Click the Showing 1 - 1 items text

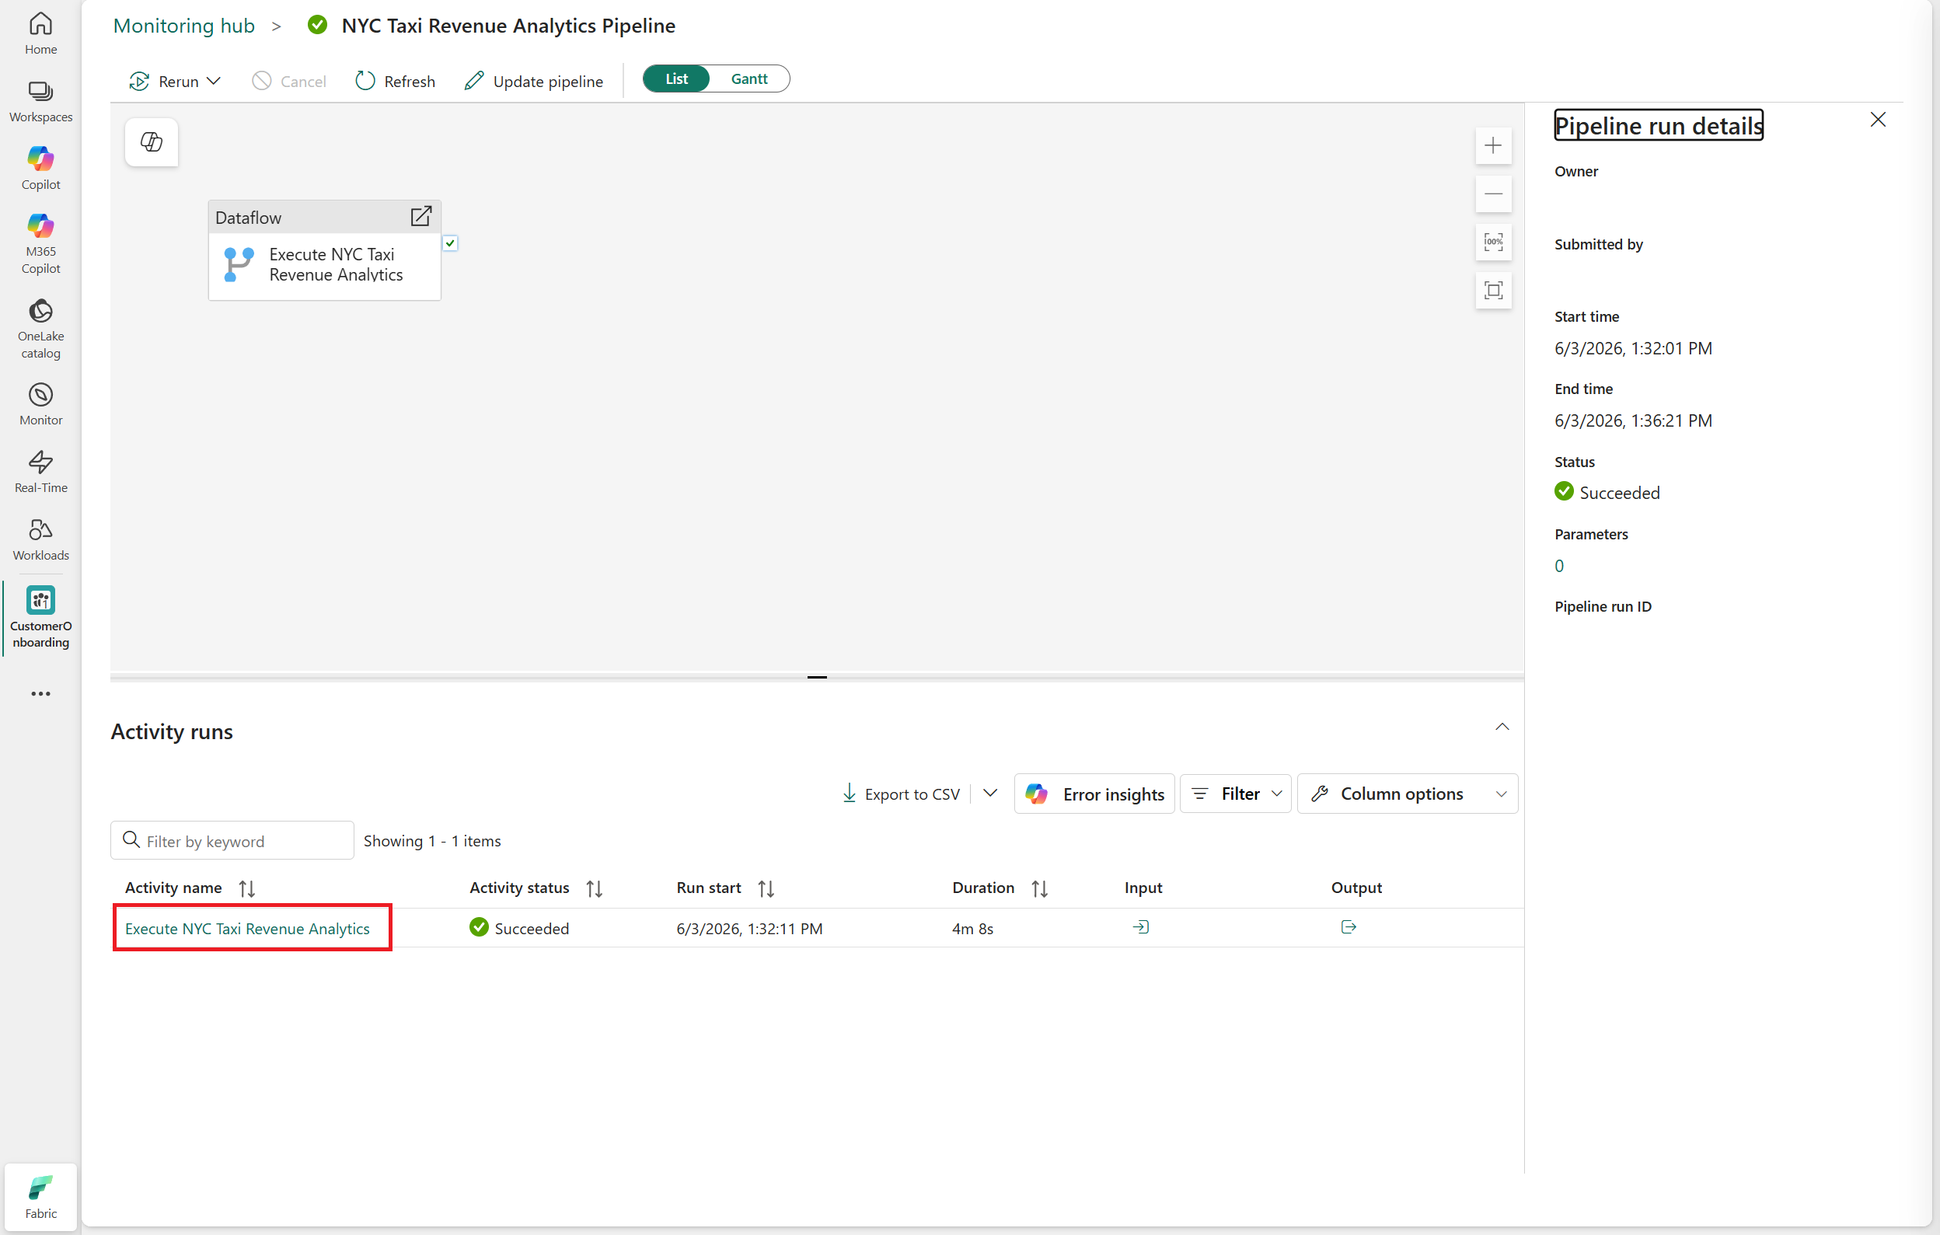[x=432, y=841]
